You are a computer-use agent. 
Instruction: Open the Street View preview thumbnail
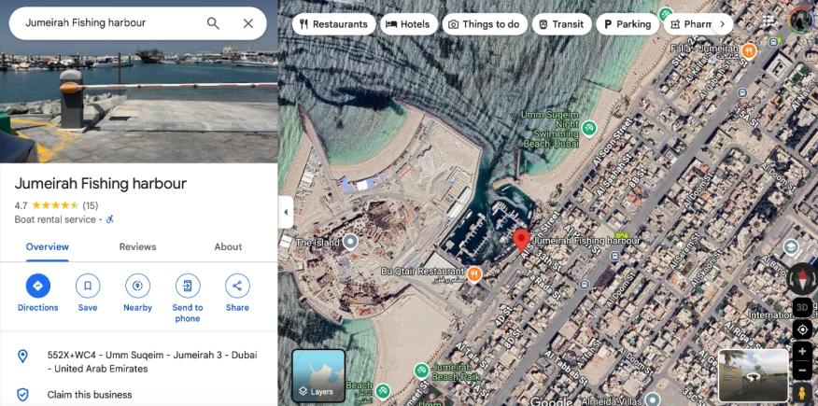click(x=754, y=375)
